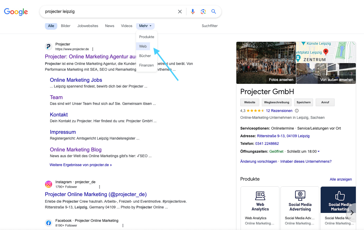This screenshot has height=230, width=364.
Task: Click the red map pin marker
Action: click(326, 52)
